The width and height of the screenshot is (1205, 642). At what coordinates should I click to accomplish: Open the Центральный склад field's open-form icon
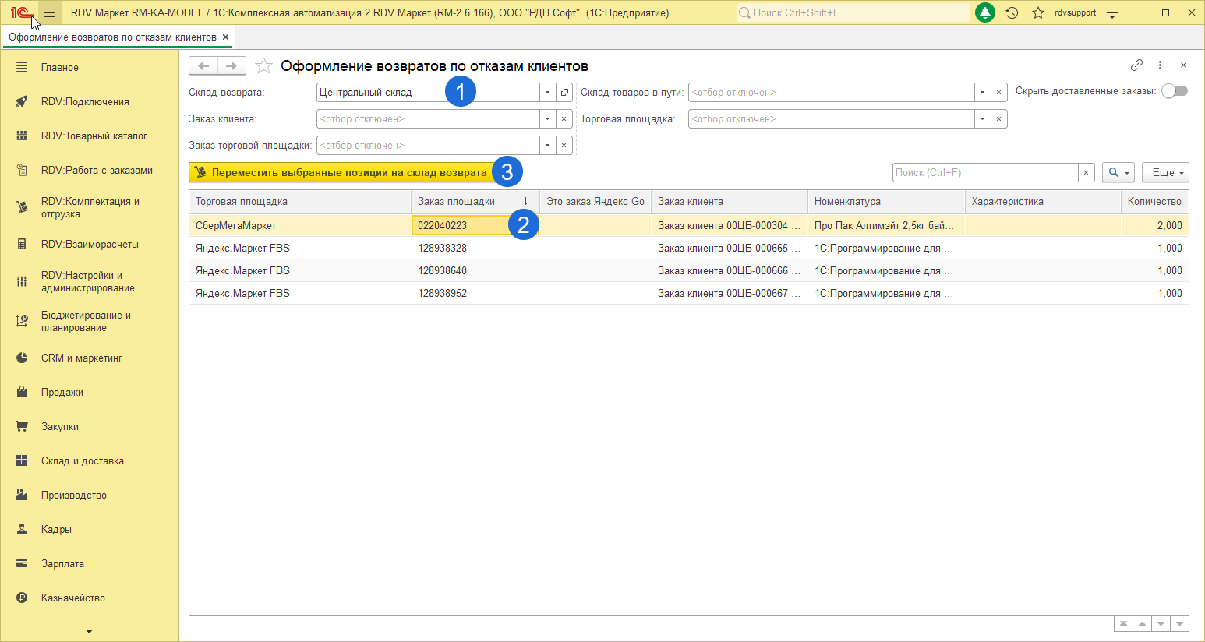[565, 93]
